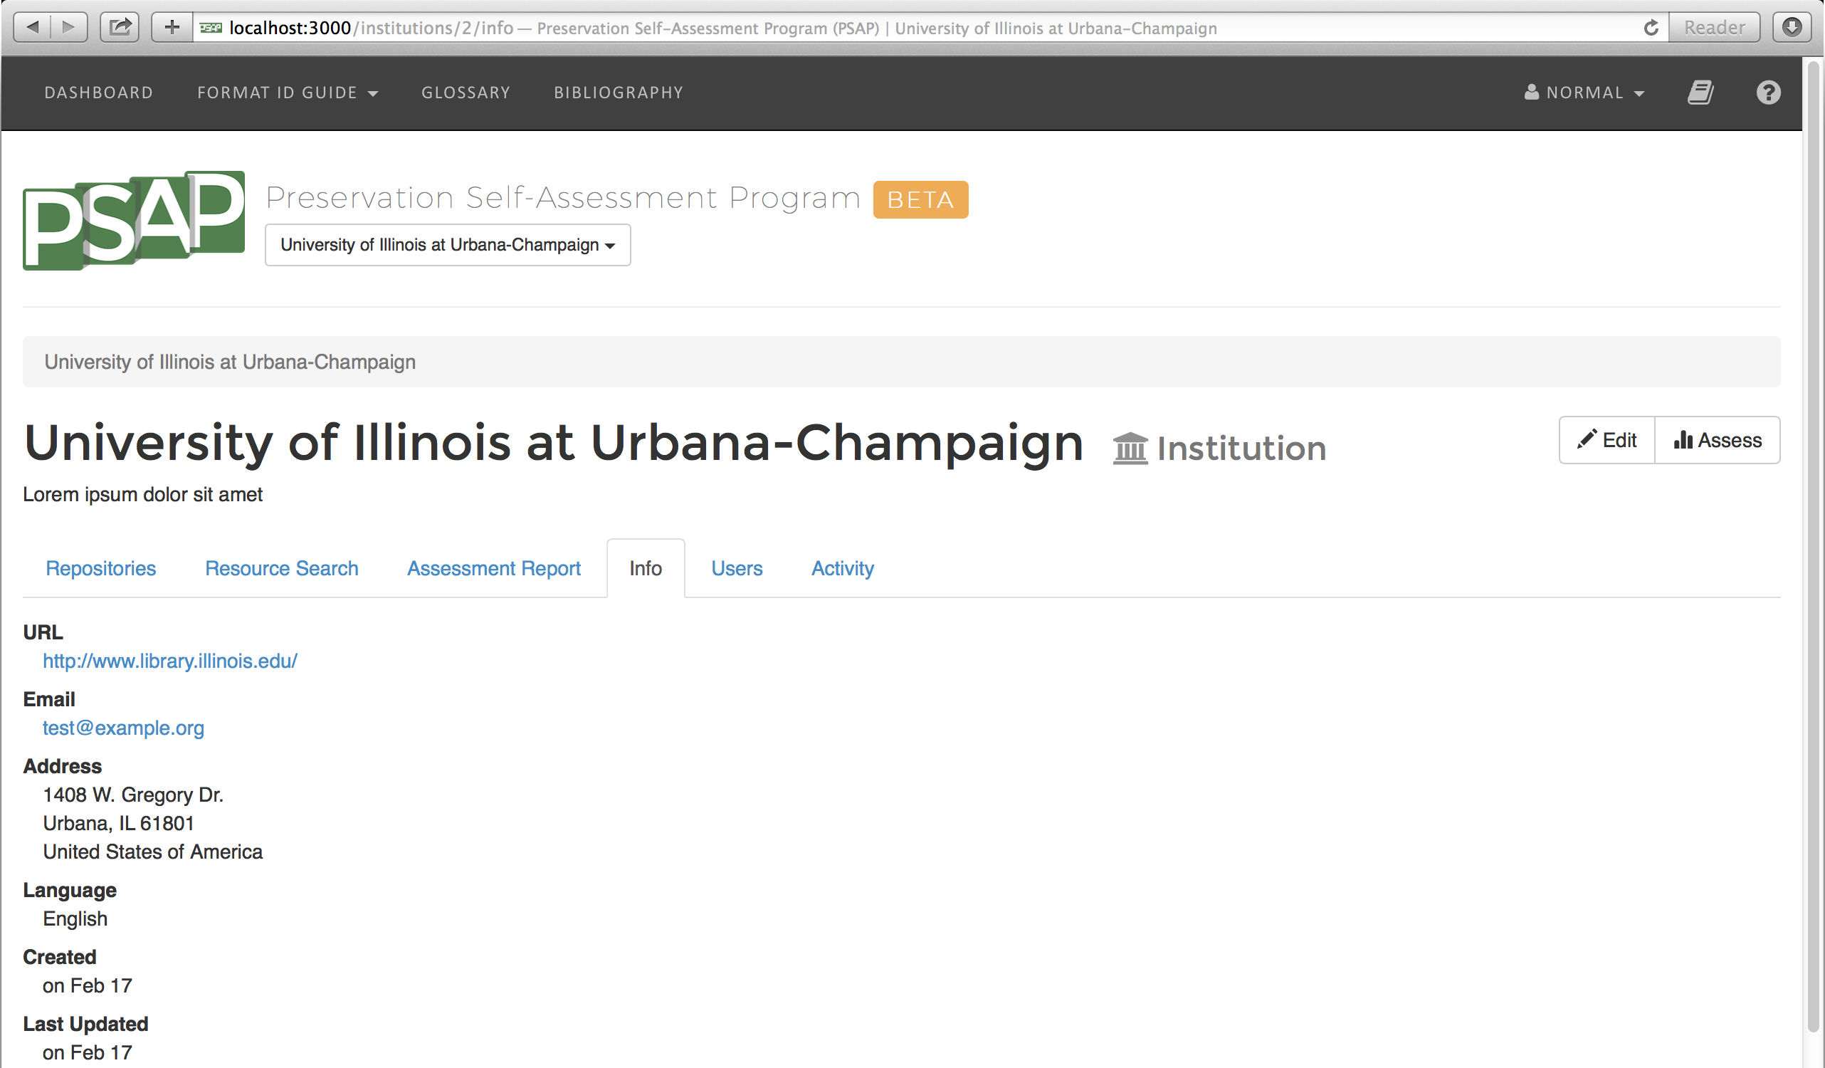Select the Resource Search tab
Screen dimensions: 1825x1068
point(281,567)
